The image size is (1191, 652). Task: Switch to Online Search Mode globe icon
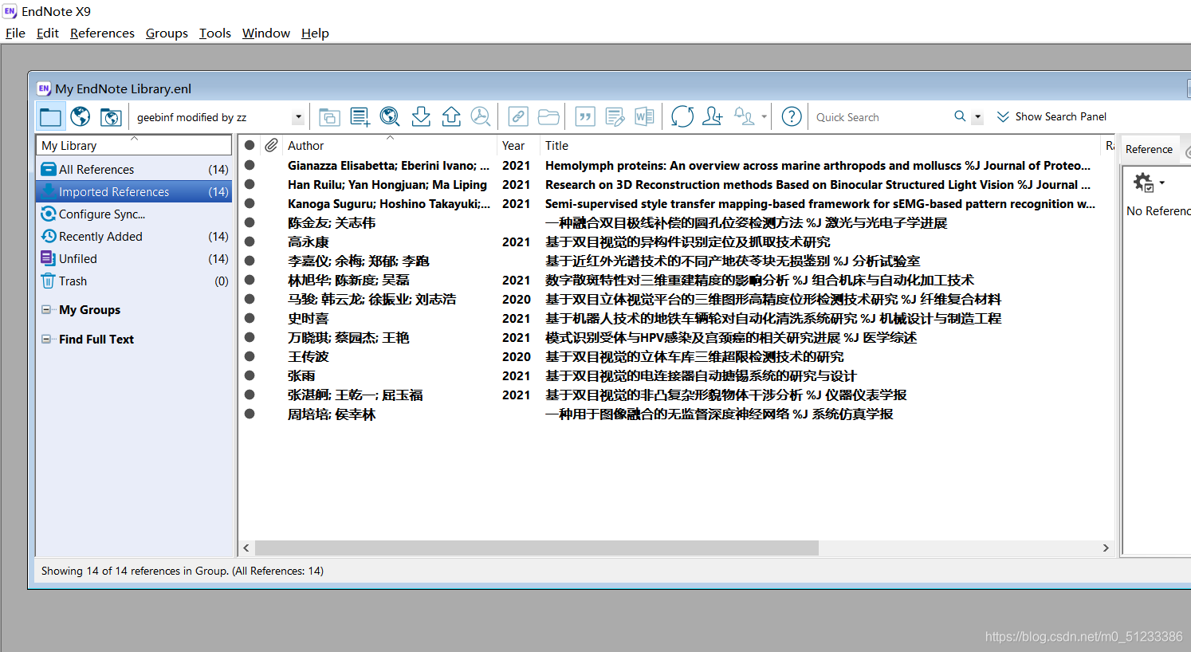[81, 117]
